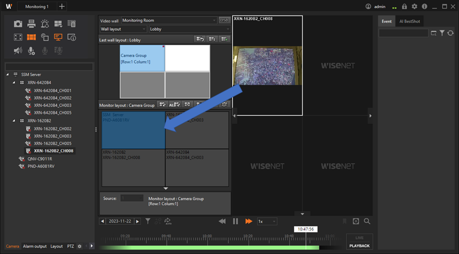Collapse the XRN-6420B4 tree node
This screenshot has width=459, height=254.
tap(15, 83)
